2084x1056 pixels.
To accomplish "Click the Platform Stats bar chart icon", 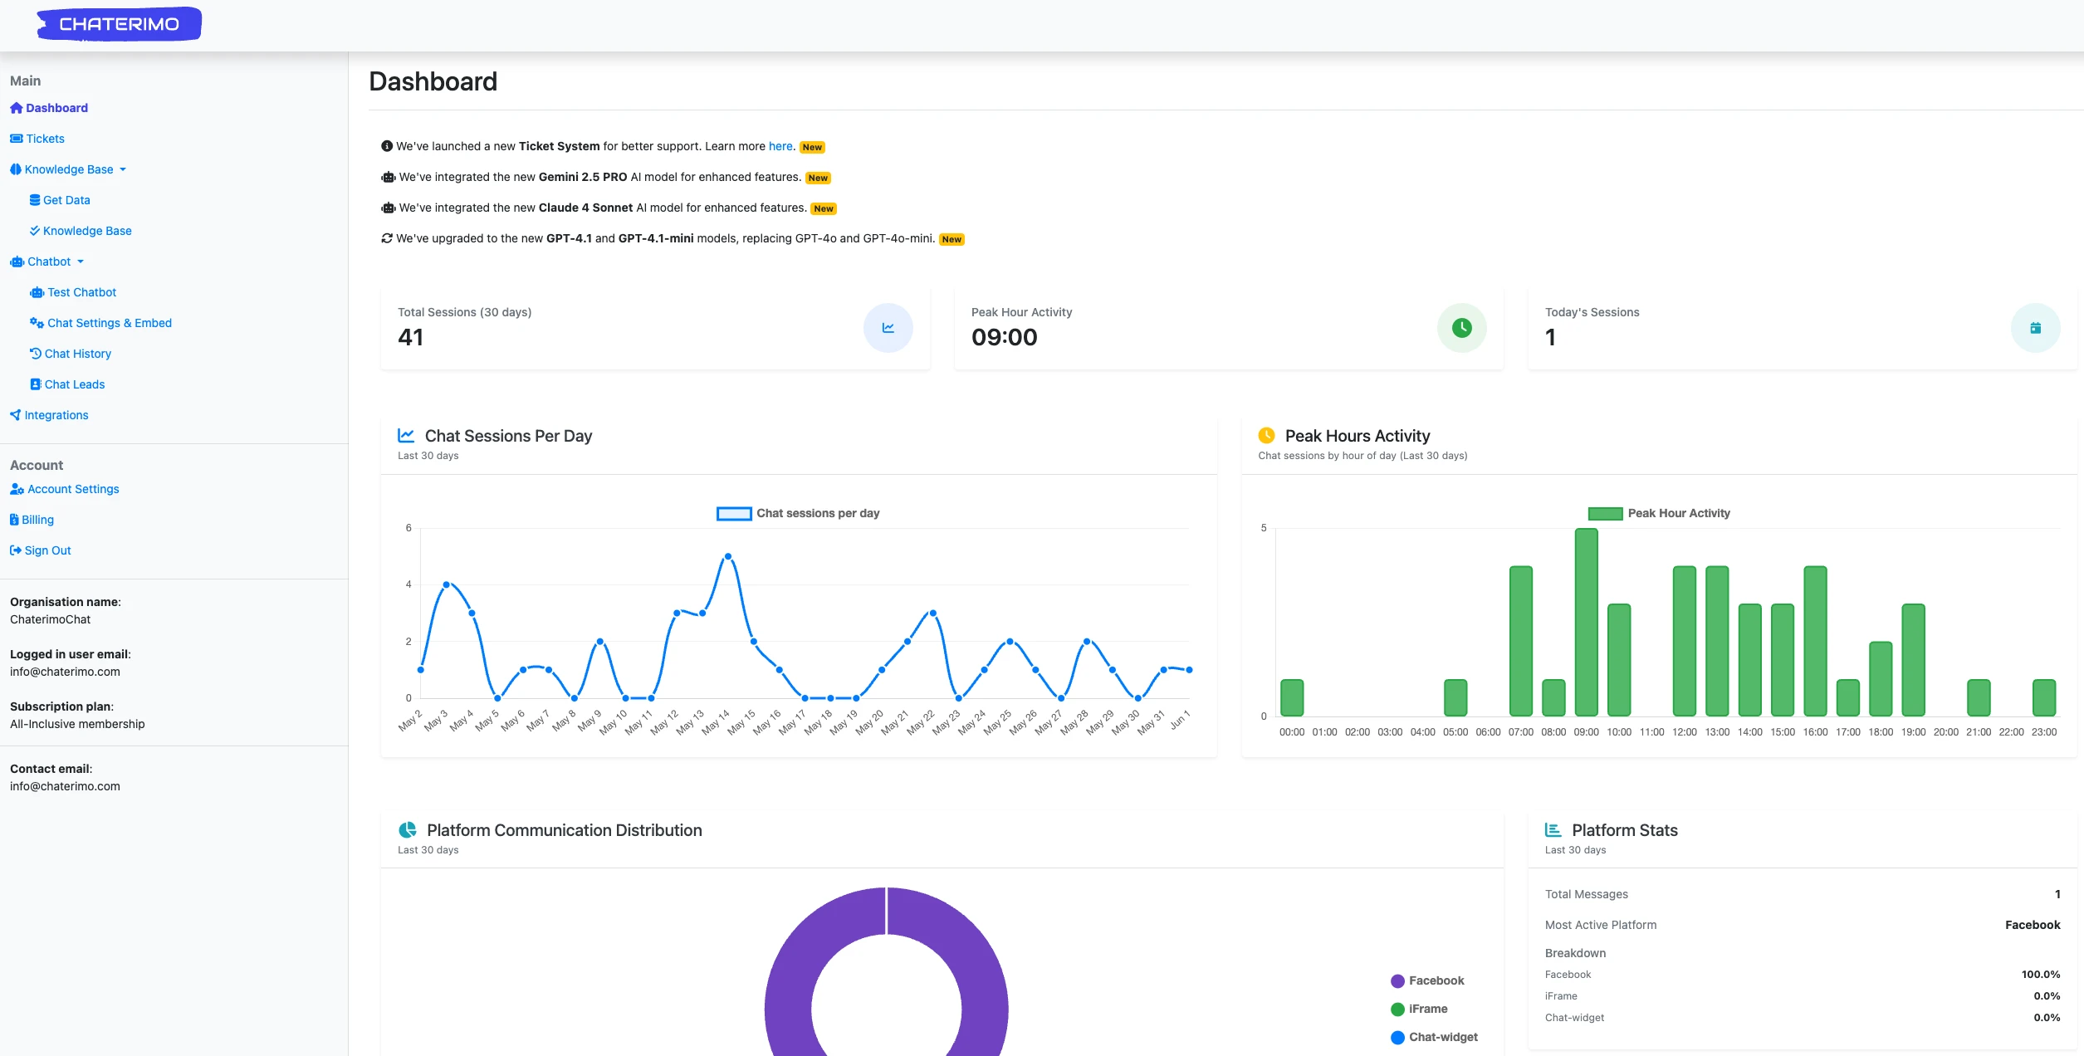I will coord(1553,830).
